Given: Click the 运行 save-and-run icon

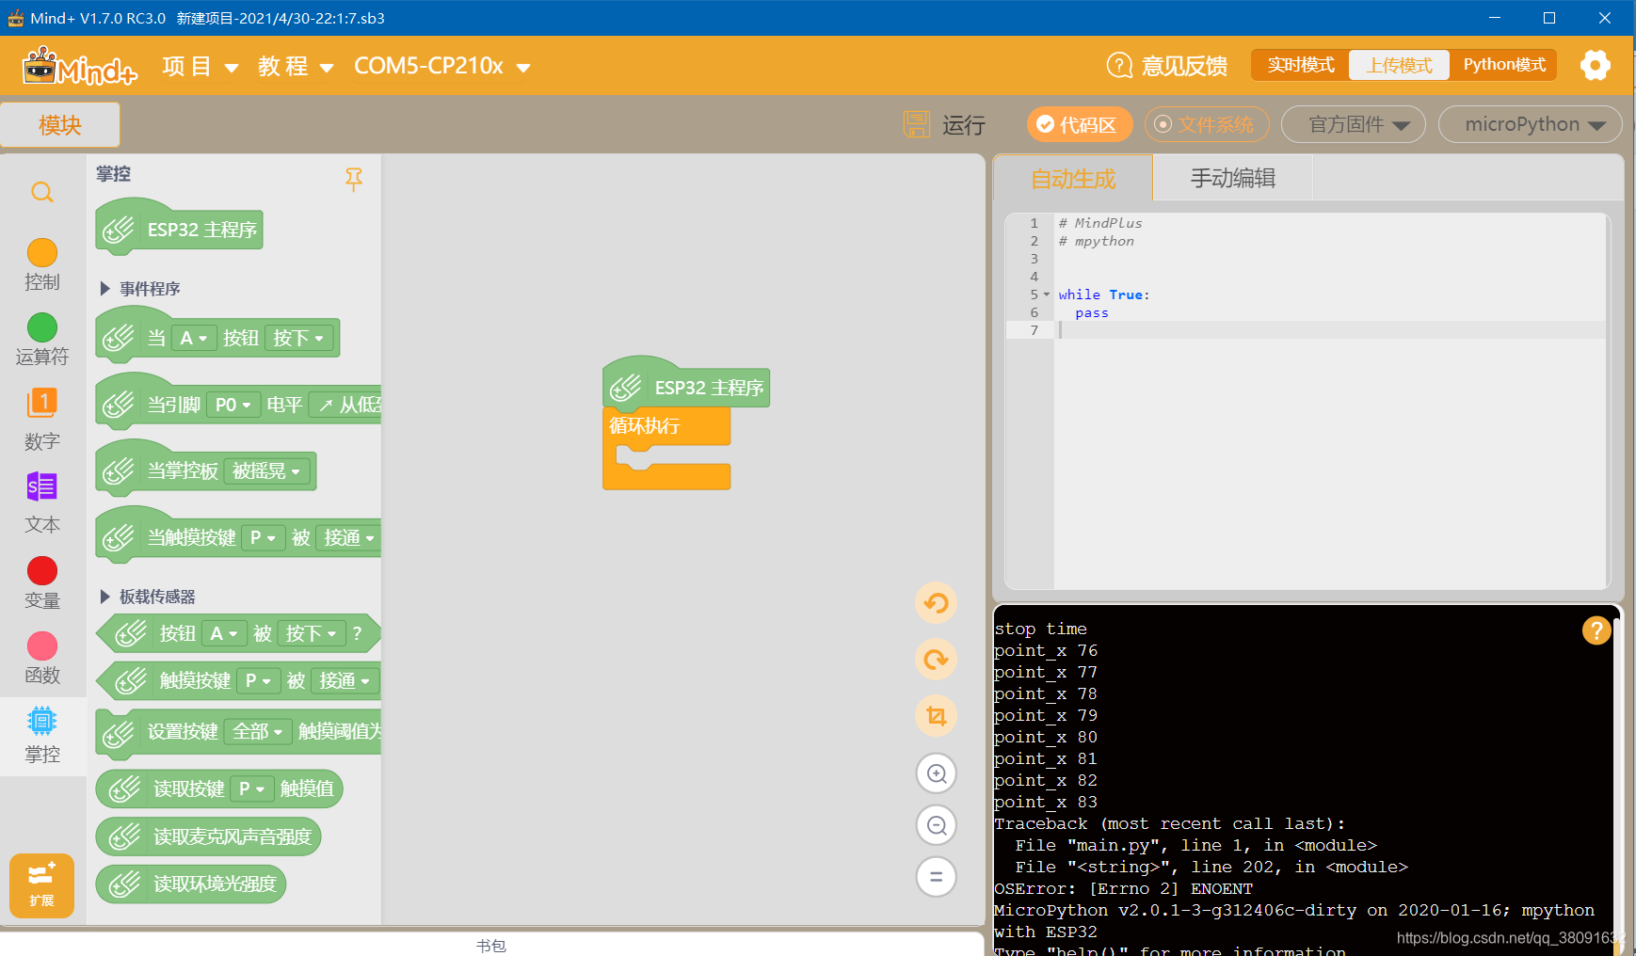Looking at the screenshot, I should pyautogui.click(x=916, y=124).
